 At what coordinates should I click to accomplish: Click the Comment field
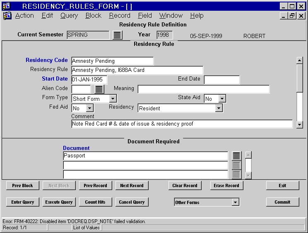point(182,124)
